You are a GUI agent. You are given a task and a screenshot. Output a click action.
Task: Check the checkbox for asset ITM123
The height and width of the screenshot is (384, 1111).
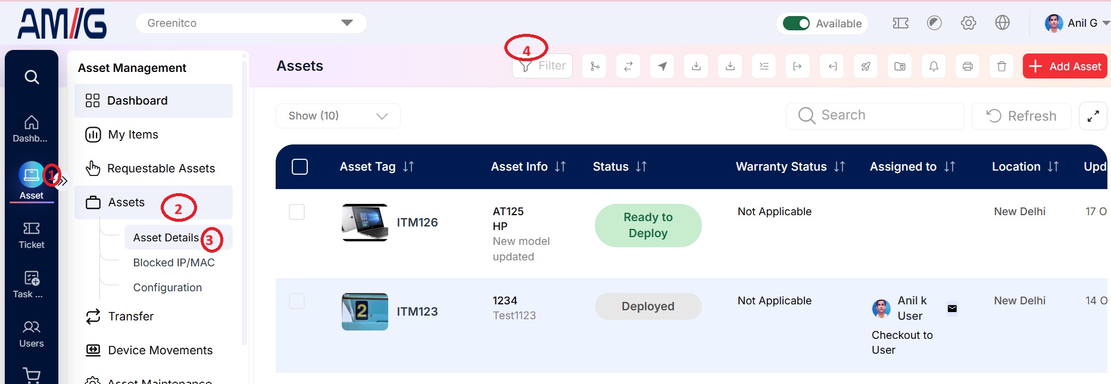[297, 301]
